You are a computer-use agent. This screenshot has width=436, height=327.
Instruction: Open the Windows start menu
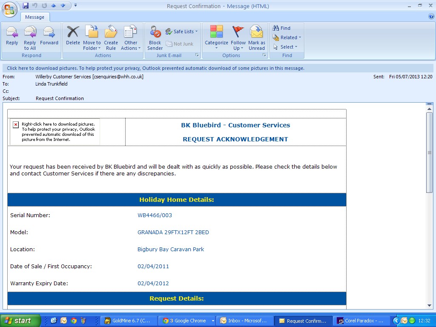point(20,321)
